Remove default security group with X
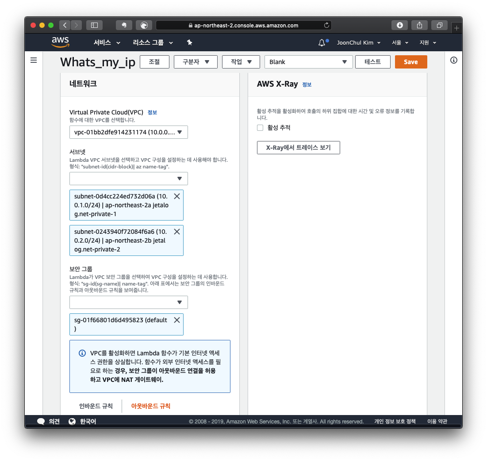Image resolution: width=487 pixels, height=461 pixels. tap(177, 320)
